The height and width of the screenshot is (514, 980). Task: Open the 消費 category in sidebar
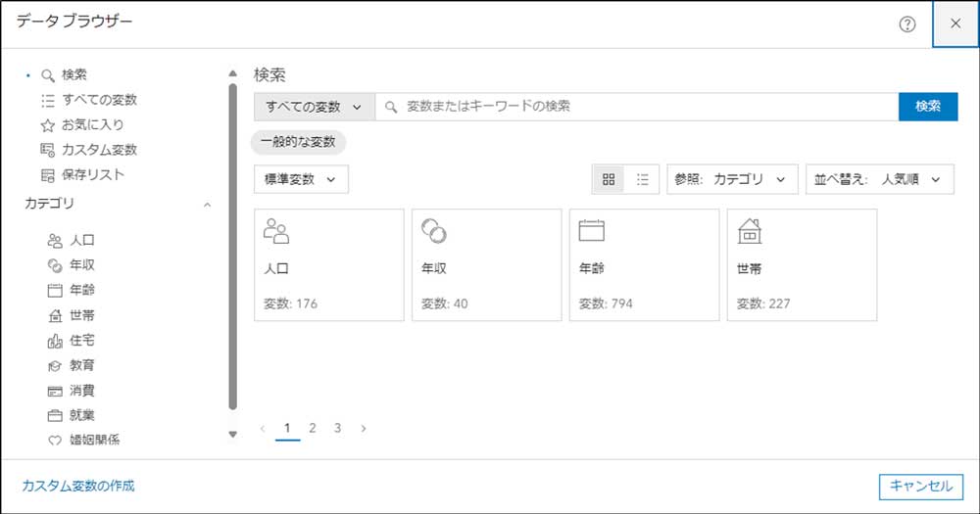(82, 391)
